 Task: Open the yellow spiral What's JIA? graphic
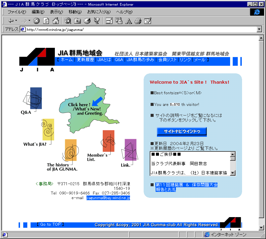point(48,129)
